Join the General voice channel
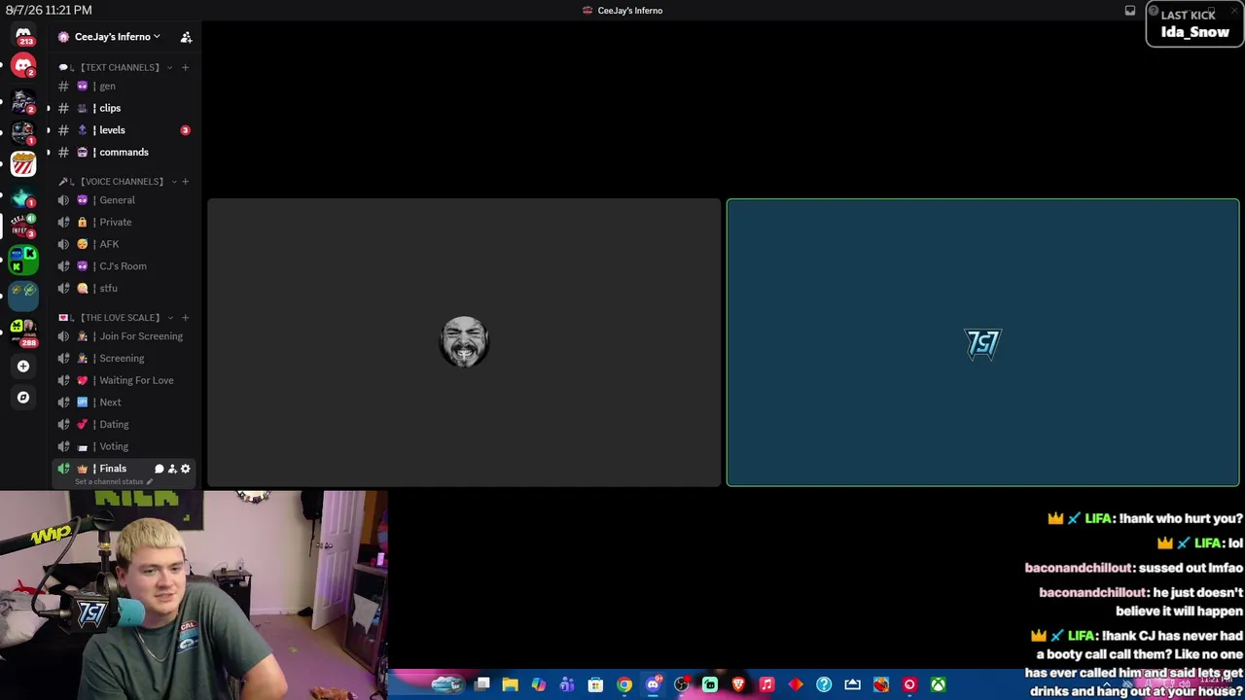Screen dimensions: 1245x700 [123, 200]
